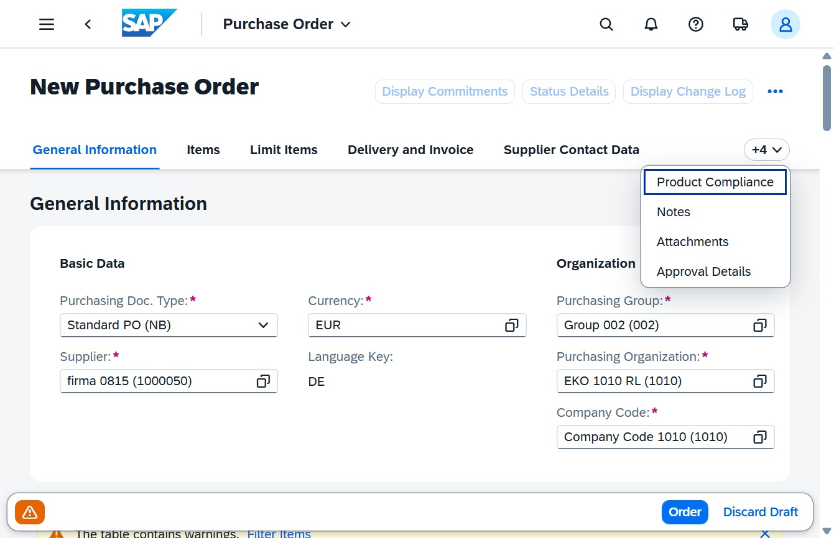
Task: Open value help for Supplier field
Action: 263,381
